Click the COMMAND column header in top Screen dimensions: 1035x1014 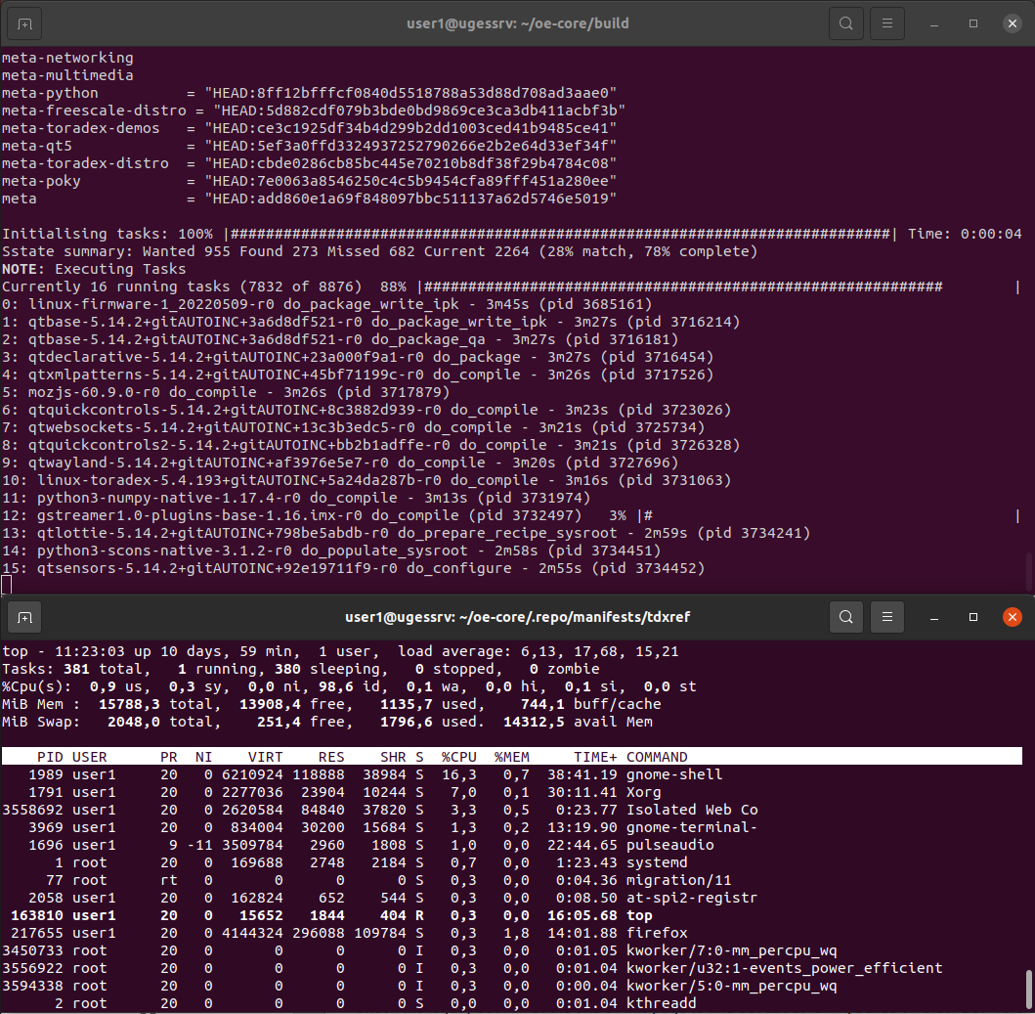[x=657, y=757]
